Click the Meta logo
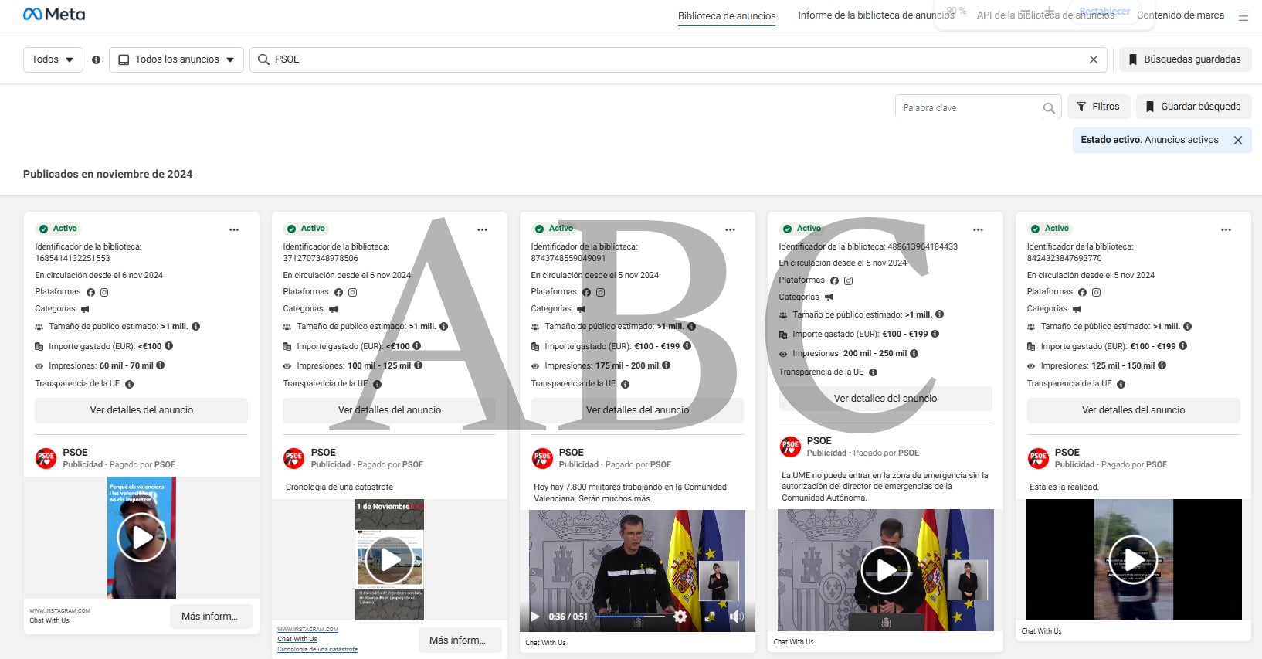This screenshot has height=659, width=1262. coord(54,14)
